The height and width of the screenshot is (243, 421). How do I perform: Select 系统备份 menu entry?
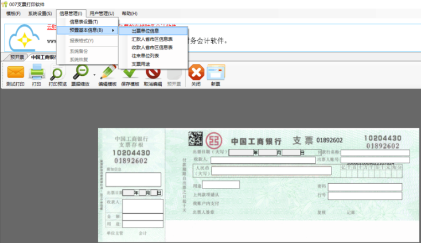[x=88, y=51]
